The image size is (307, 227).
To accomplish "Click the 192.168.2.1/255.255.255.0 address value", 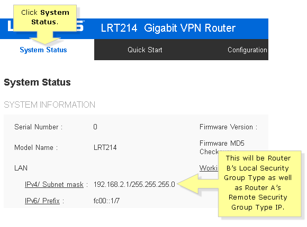I will pyautogui.click(x=134, y=184).
